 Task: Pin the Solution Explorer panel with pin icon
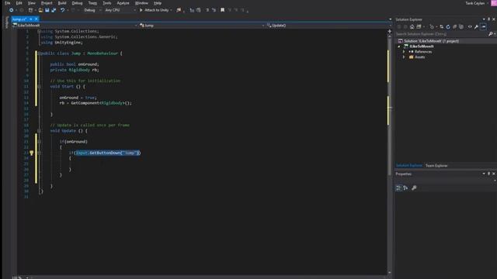point(488,19)
